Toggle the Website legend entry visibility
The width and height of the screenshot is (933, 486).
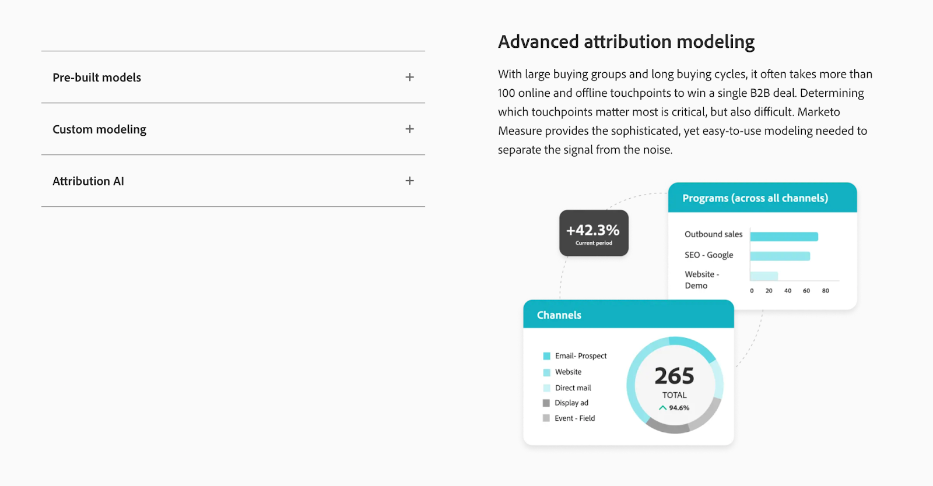pyautogui.click(x=566, y=371)
